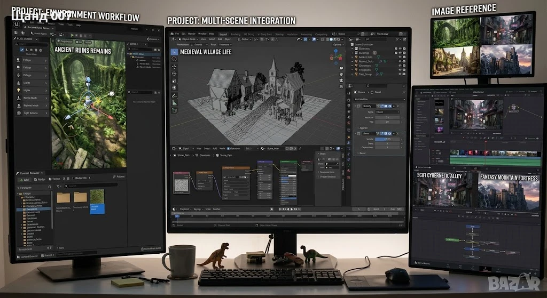
Task: Select the Transform tool in Blender's toolbar
Action: tap(174, 88)
